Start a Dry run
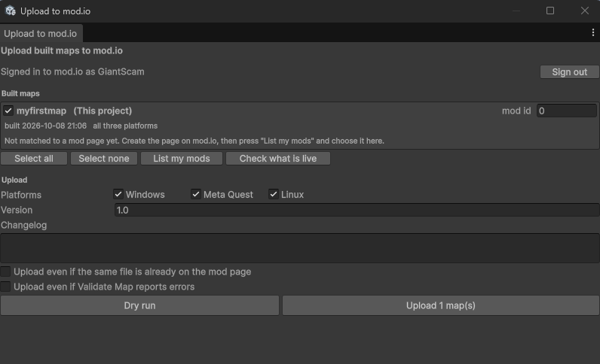Screen dimensions: 600x364 pos(139,305)
